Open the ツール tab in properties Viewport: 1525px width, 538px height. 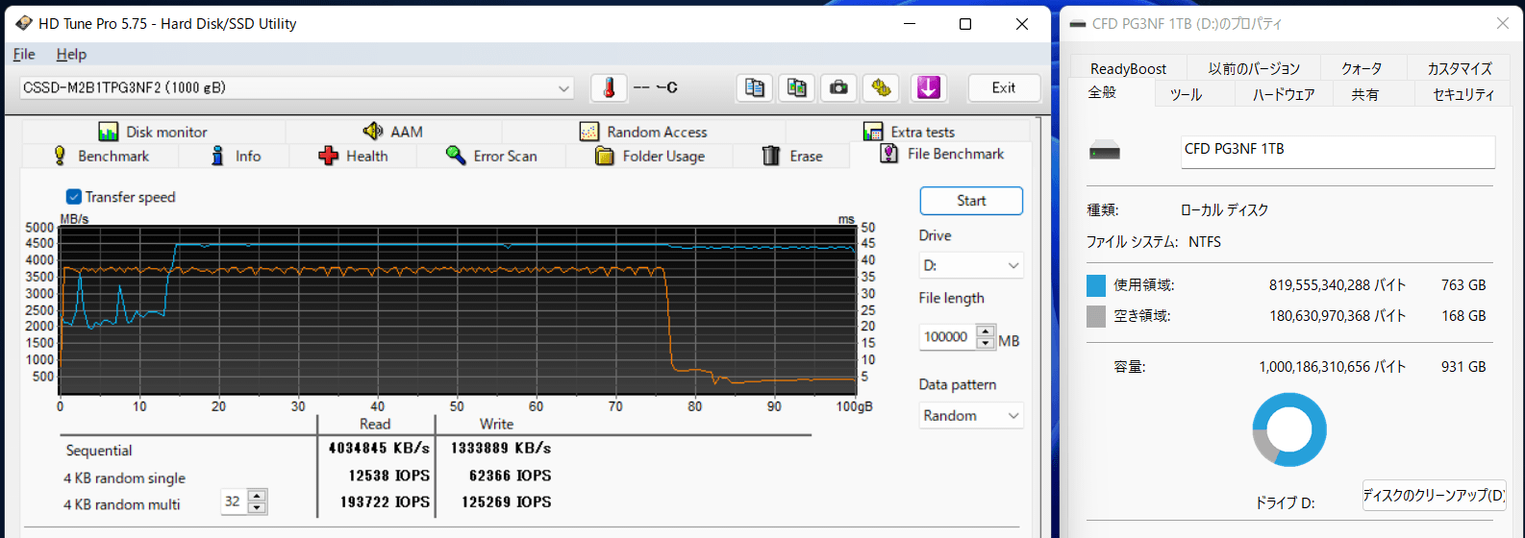pos(1187,94)
